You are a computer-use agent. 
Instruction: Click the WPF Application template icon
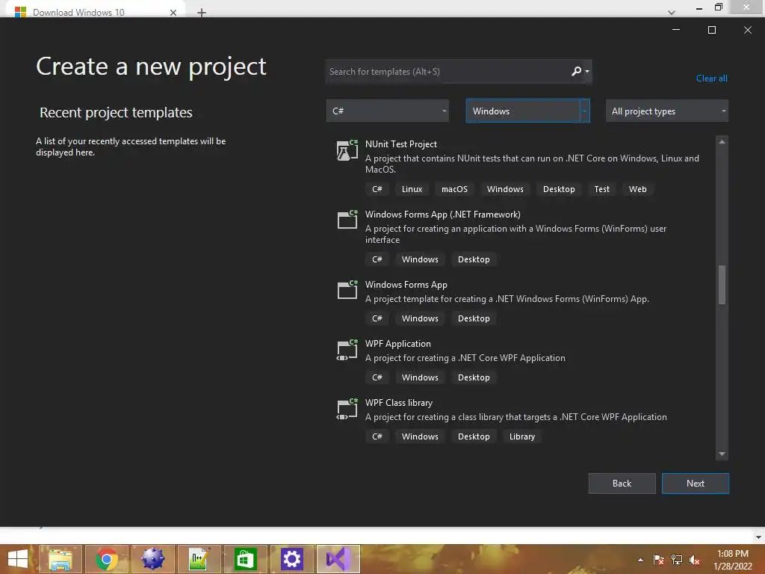tap(347, 350)
